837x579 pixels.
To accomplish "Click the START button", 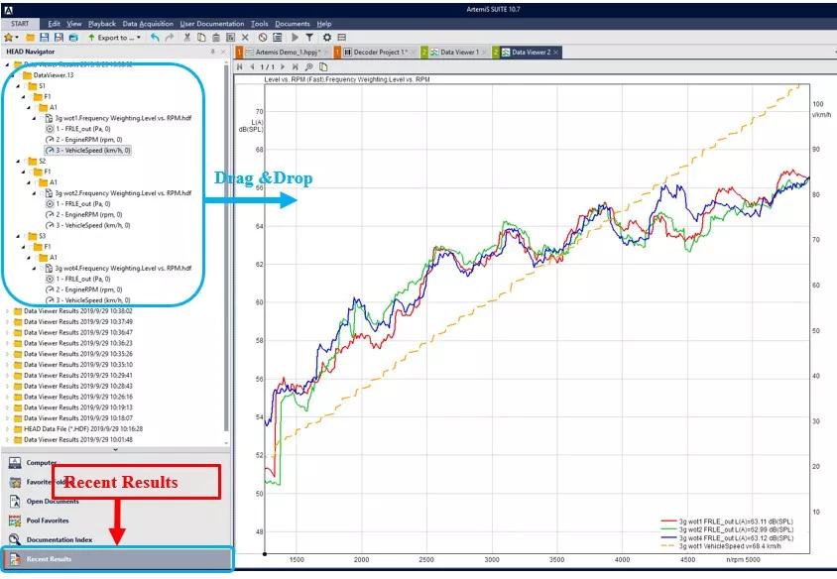I will (20, 23).
